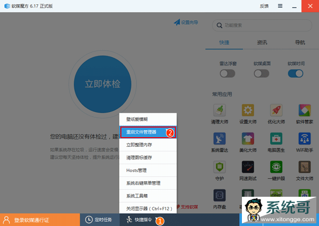The image size is (319, 226).
Task: Click the 软媒魔方 logo in title bar
Action: pyautogui.click(x=7, y=6)
